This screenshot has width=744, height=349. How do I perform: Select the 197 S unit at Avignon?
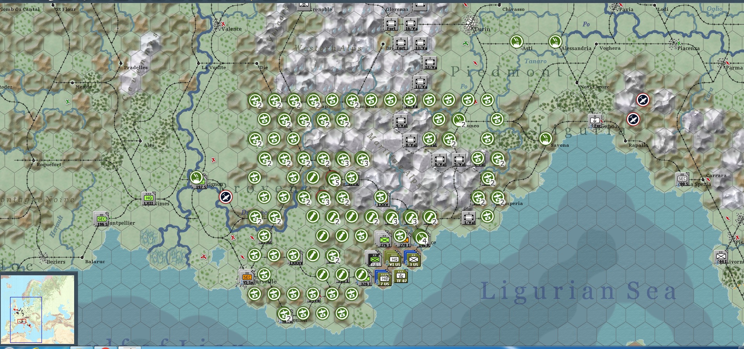click(200, 182)
